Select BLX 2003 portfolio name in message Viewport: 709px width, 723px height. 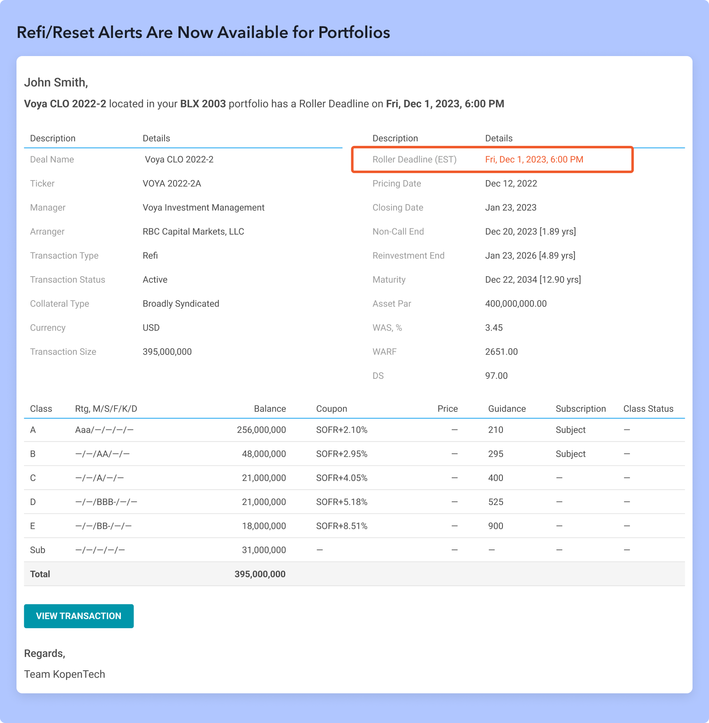tap(203, 104)
